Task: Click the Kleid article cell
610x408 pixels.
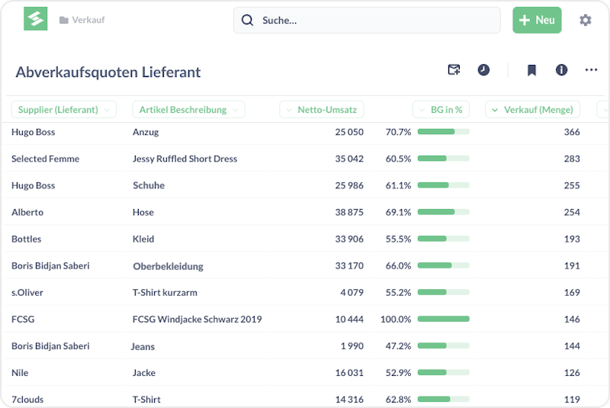Action: [x=143, y=239]
